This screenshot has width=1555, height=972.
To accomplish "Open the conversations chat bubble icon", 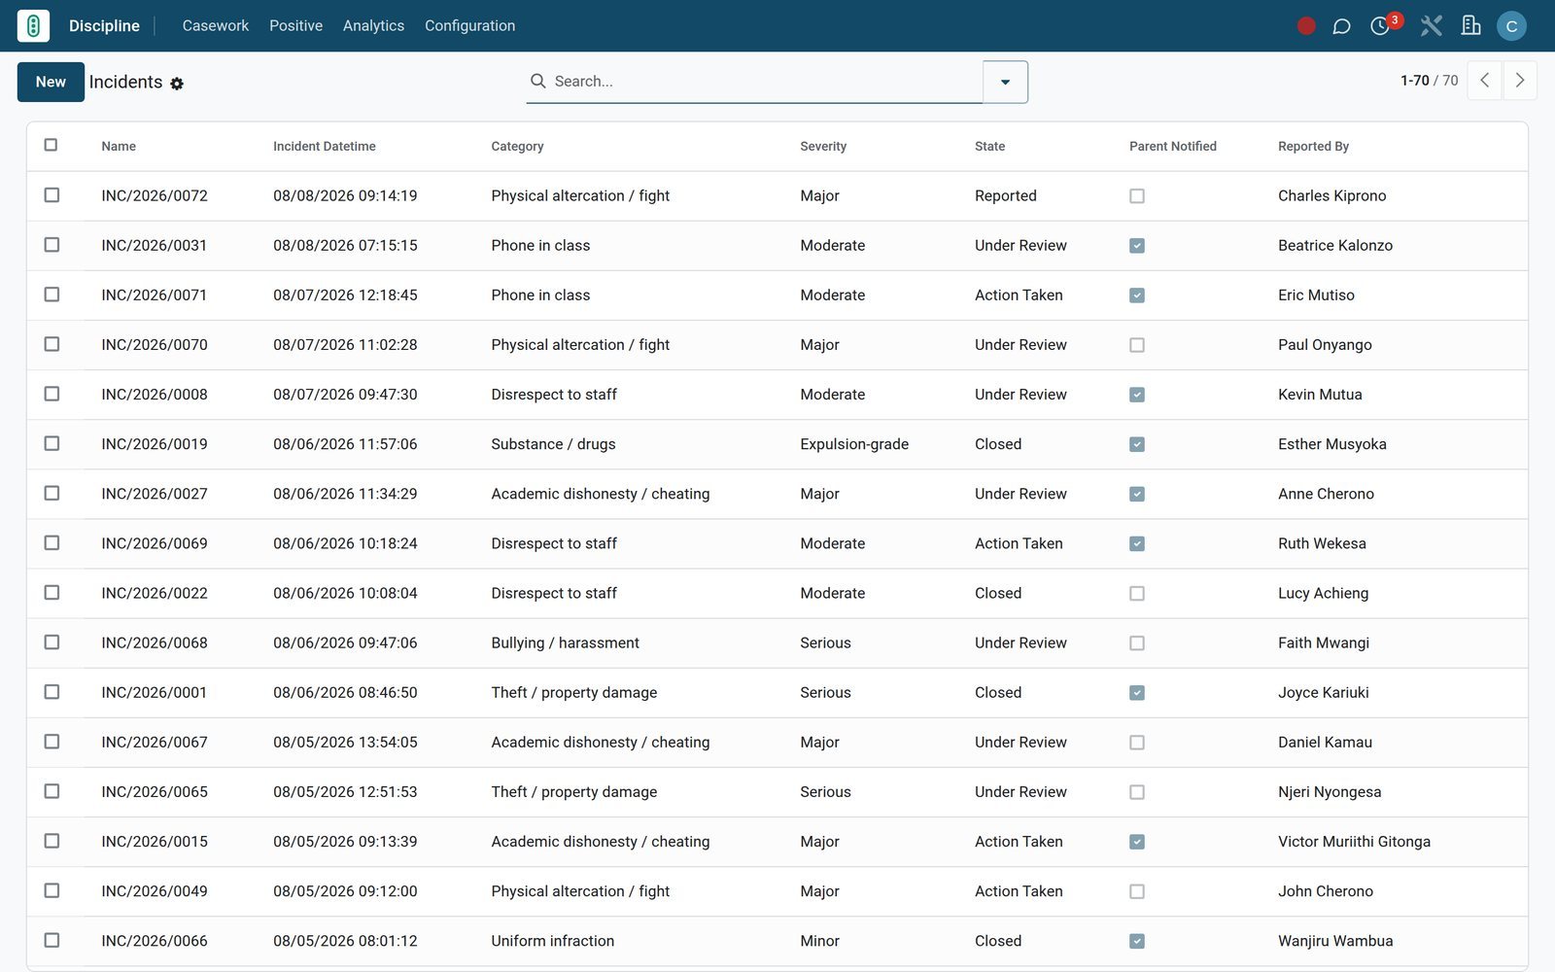I will pyautogui.click(x=1341, y=26).
